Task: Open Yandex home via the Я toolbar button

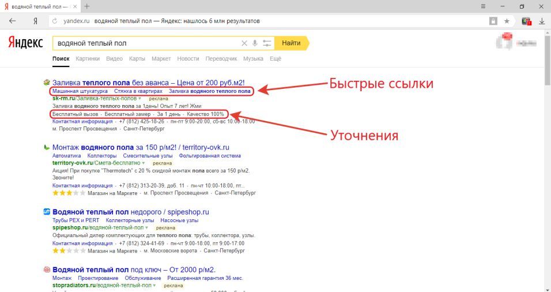Action: (35, 21)
